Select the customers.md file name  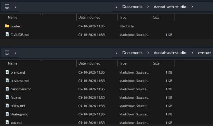point(21,89)
